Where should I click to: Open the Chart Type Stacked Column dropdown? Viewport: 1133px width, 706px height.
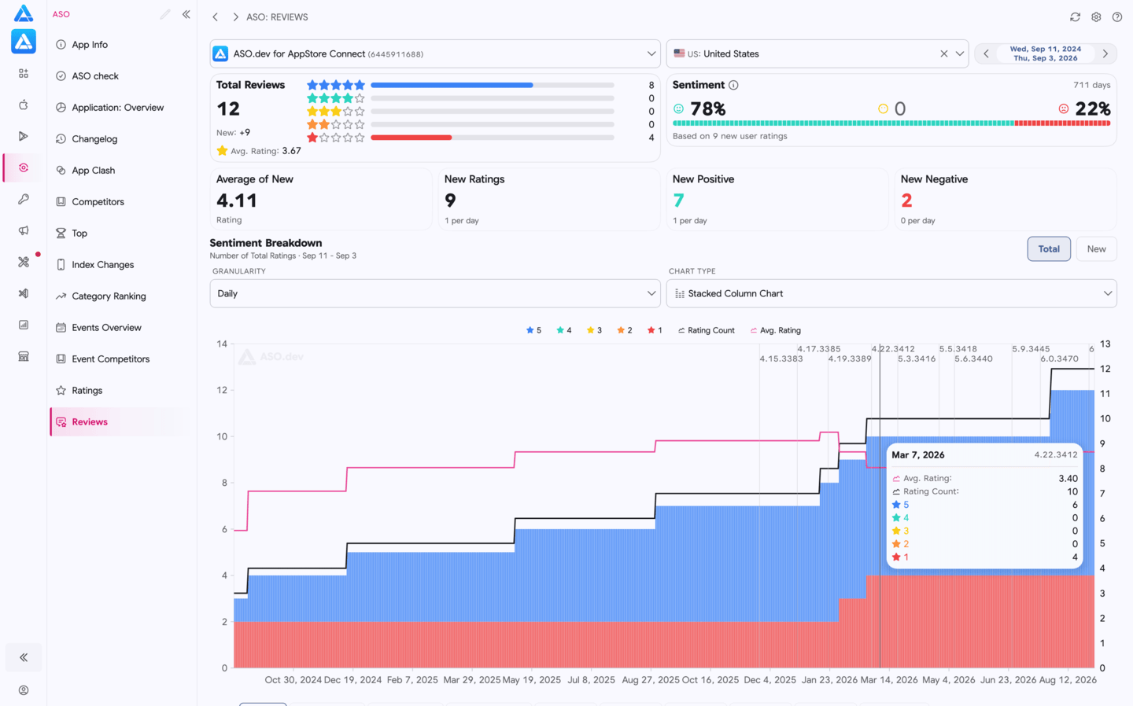point(891,293)
